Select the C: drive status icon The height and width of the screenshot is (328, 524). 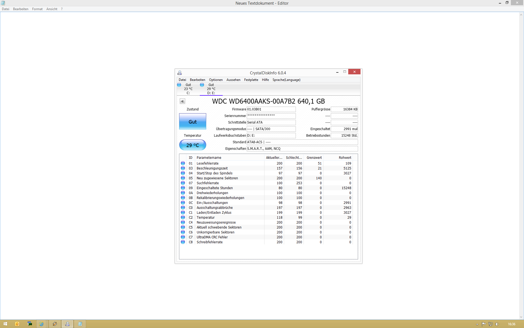pyautogui.click(x=179, y=85)
